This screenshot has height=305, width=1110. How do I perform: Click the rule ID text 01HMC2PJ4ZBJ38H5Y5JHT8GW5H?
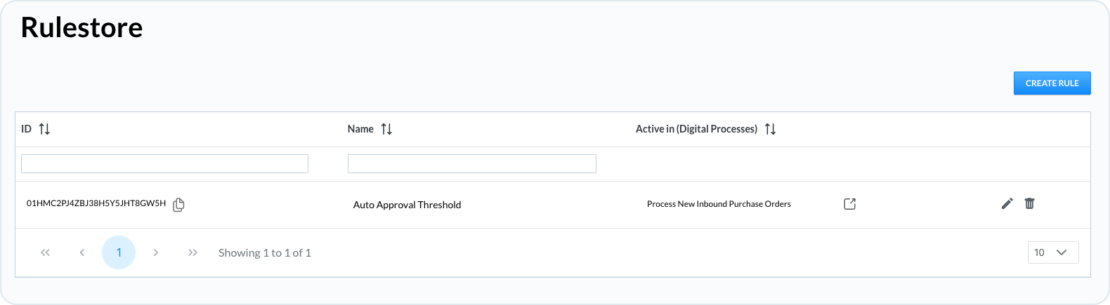(x=96, y=203)
